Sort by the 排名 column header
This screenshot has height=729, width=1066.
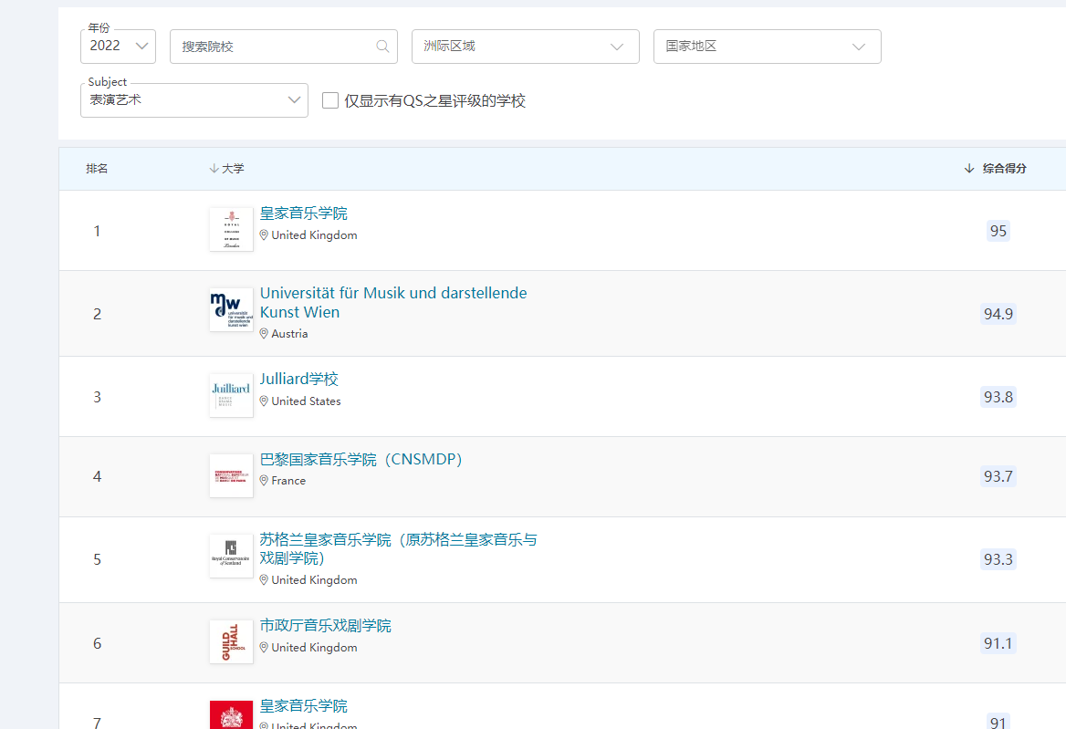coord(97,169)
